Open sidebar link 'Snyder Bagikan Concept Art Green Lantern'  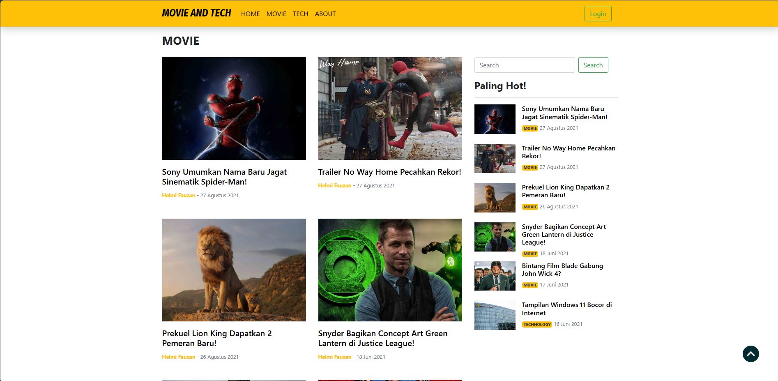[x=564, y=234]
